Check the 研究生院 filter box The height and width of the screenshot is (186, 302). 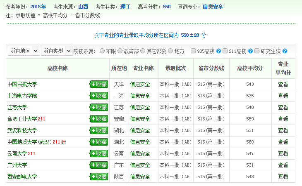click(257, 51)
